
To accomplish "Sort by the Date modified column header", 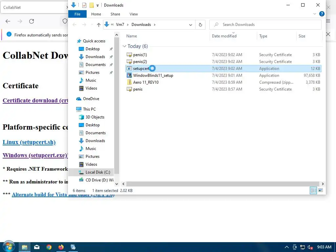I will [x=224, y=36].
